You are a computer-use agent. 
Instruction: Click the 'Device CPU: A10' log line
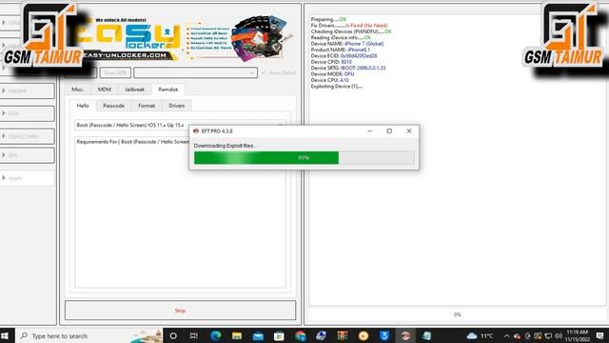[x=330, y=80]
